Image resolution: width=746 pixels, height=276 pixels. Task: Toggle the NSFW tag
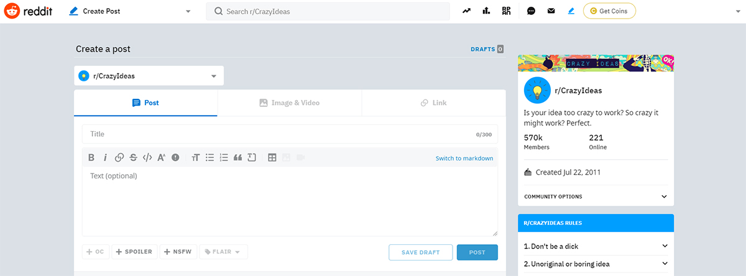178,252
